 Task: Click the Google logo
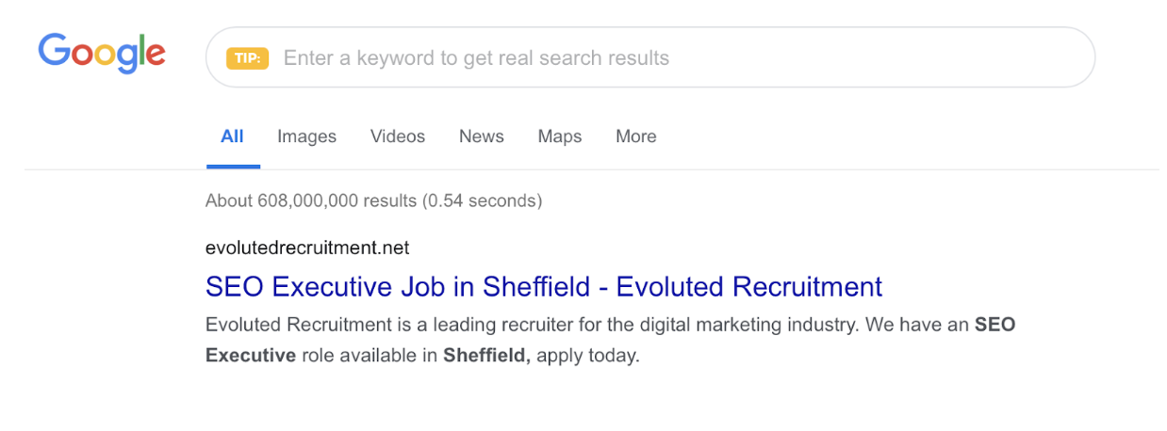click(102, 55)
